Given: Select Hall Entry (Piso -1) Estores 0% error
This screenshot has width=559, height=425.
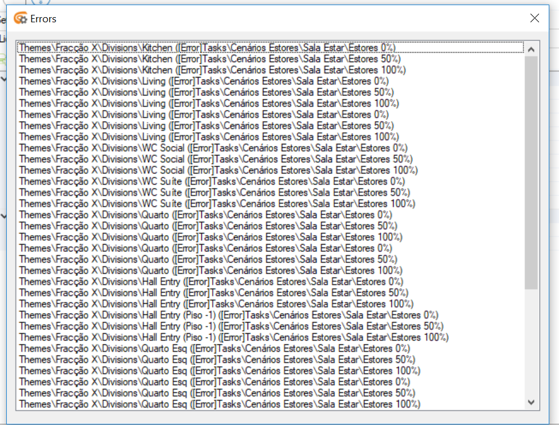Looking at the screenshot, I should (228, 315).
